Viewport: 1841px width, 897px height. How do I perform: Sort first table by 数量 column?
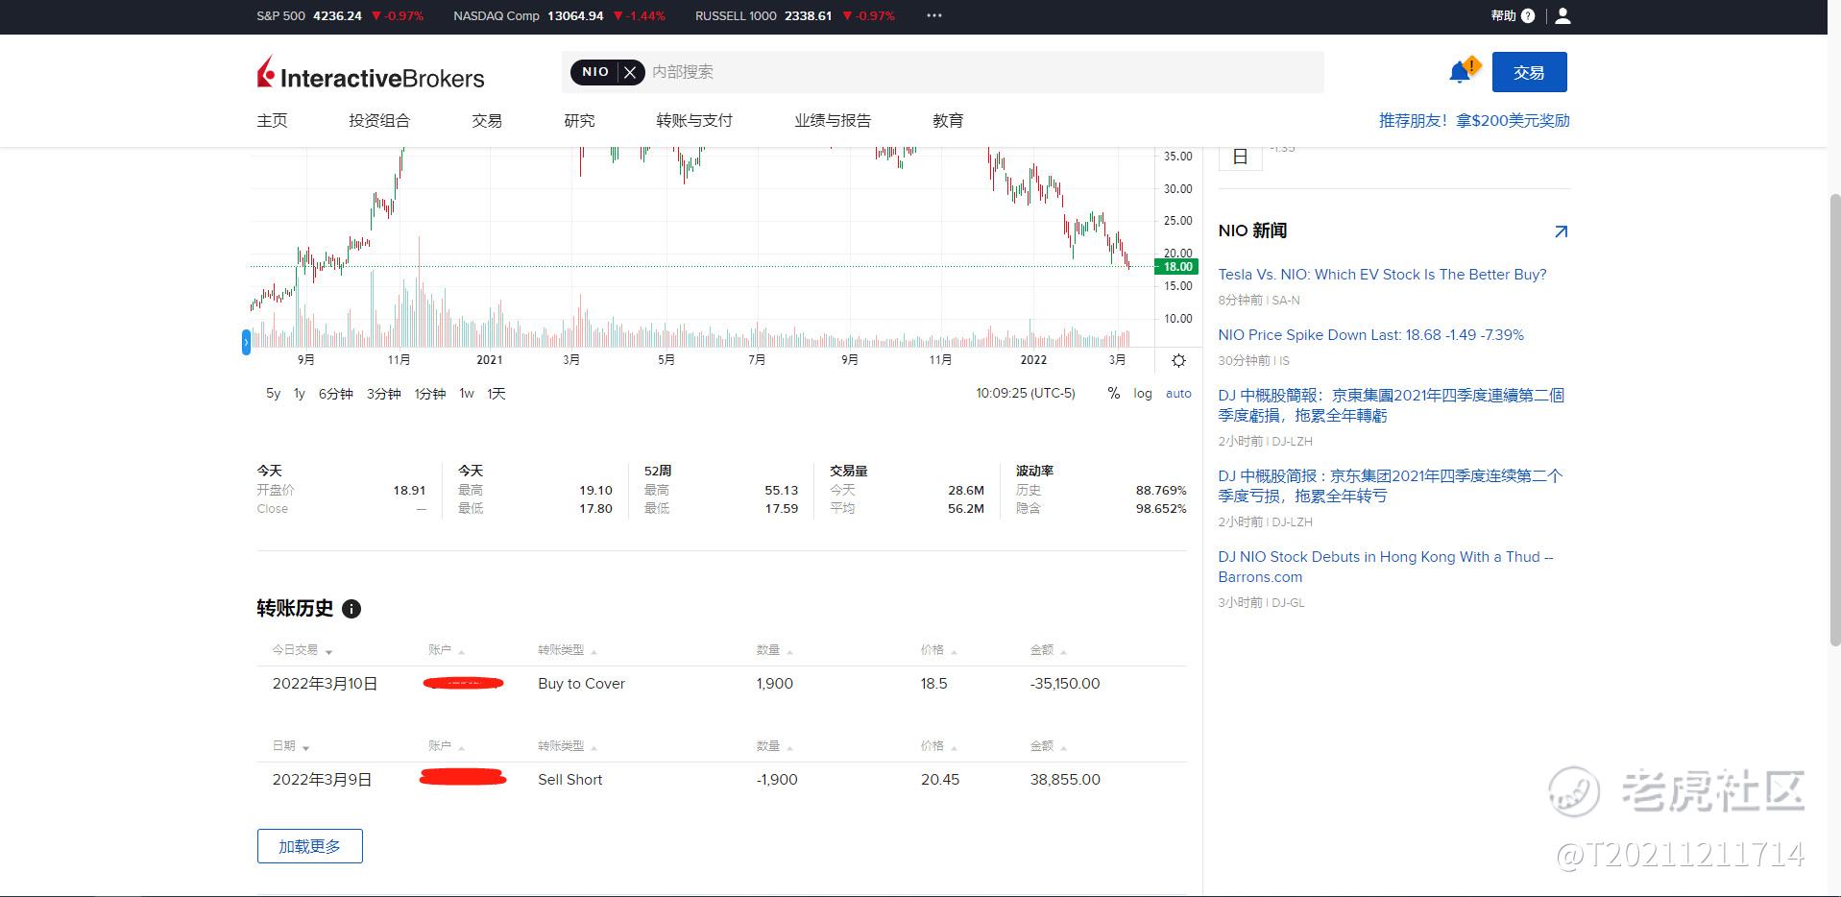coord(774,650)
